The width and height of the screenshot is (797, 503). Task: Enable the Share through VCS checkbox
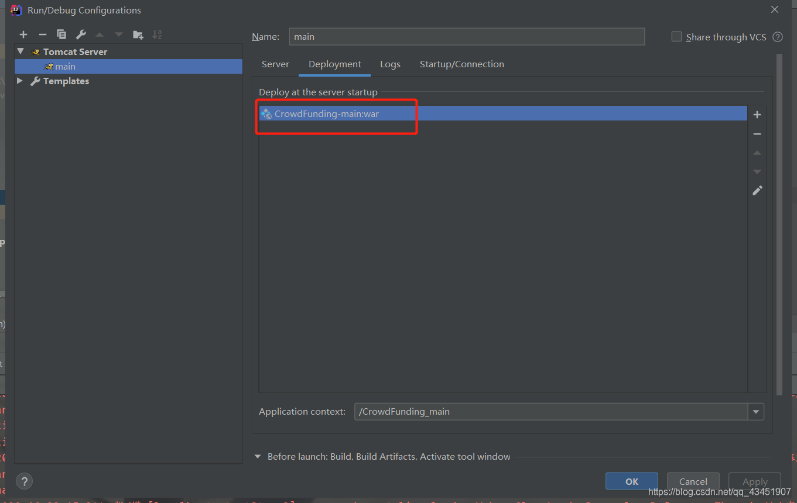pyautogui.click(x=676, y=37)
